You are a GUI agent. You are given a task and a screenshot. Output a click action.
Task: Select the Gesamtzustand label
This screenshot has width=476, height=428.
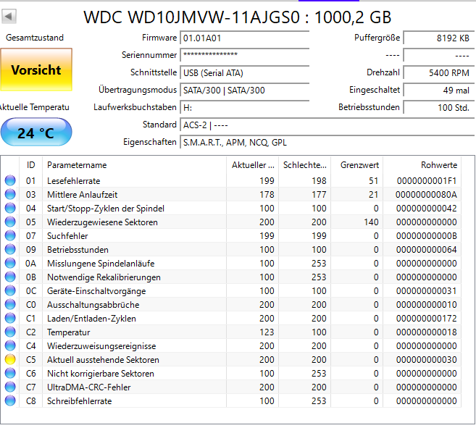35,38
